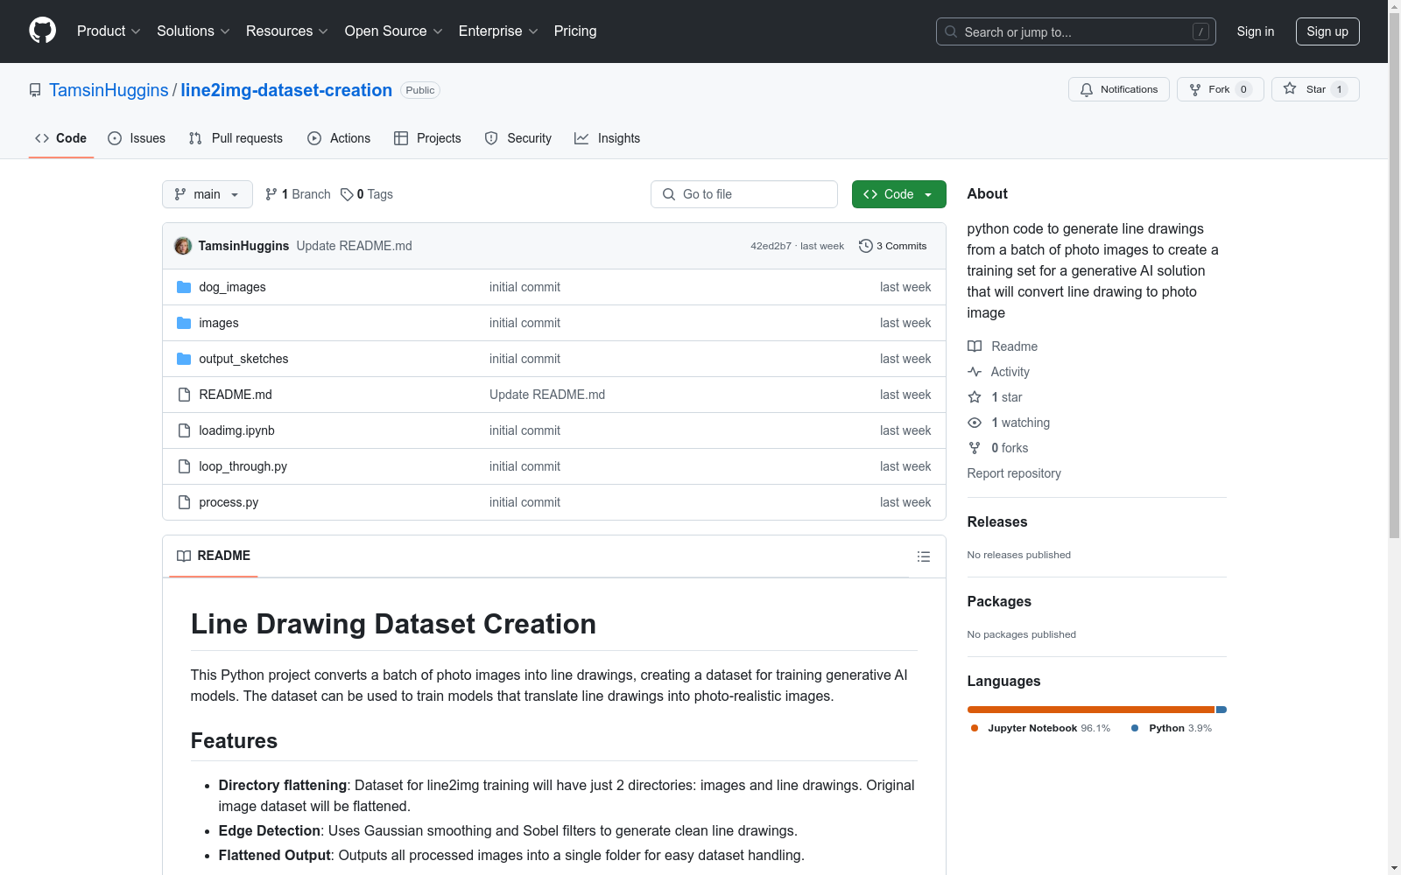This screenshot has width=1401, height=875.
Task: Click Jupyter Notebook language link
Action: tap(1040, 728)
